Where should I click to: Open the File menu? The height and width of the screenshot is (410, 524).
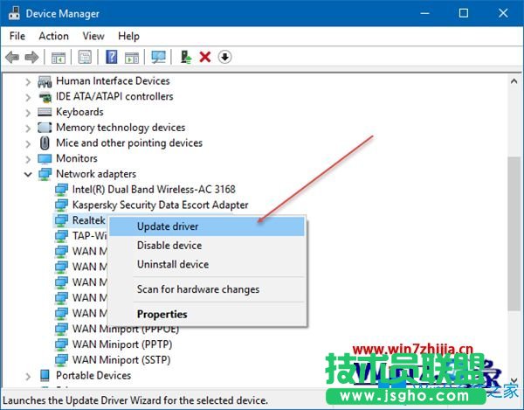pyautogui.click(x=17, y=36)
